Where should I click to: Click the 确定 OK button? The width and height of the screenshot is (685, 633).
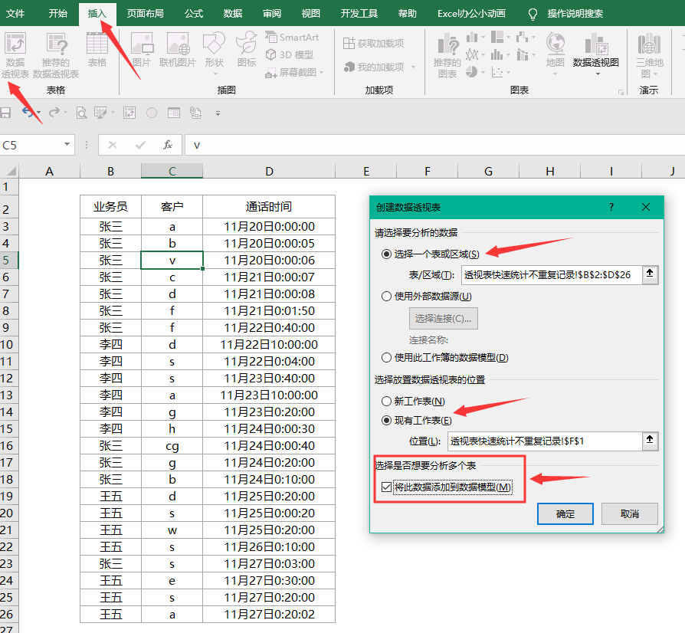565,513
